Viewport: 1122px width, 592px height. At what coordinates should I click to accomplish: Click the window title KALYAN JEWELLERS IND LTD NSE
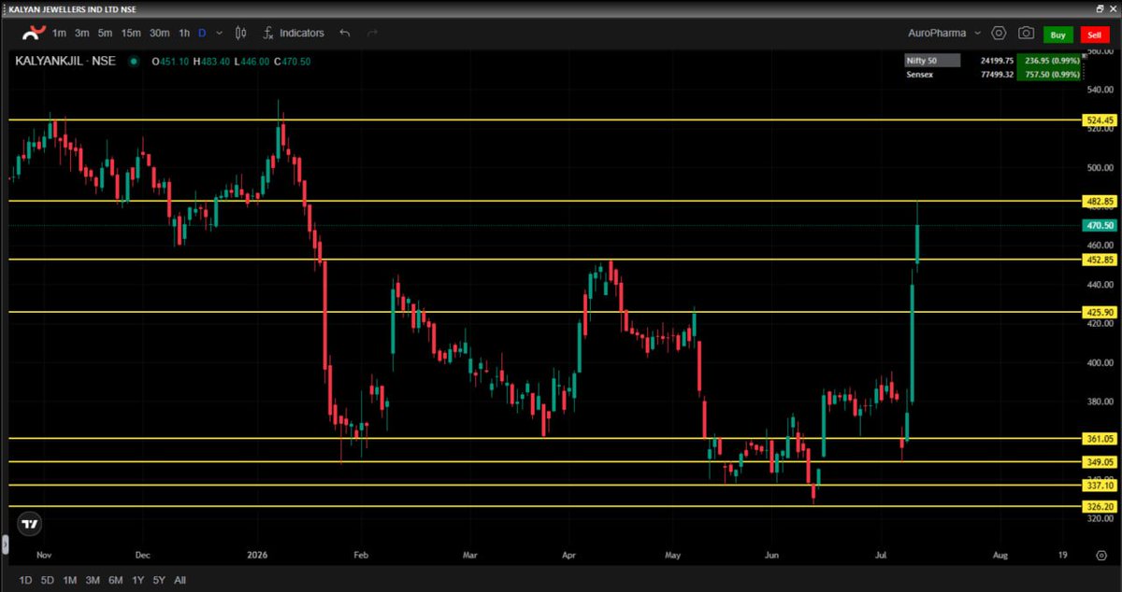(73, 7)
